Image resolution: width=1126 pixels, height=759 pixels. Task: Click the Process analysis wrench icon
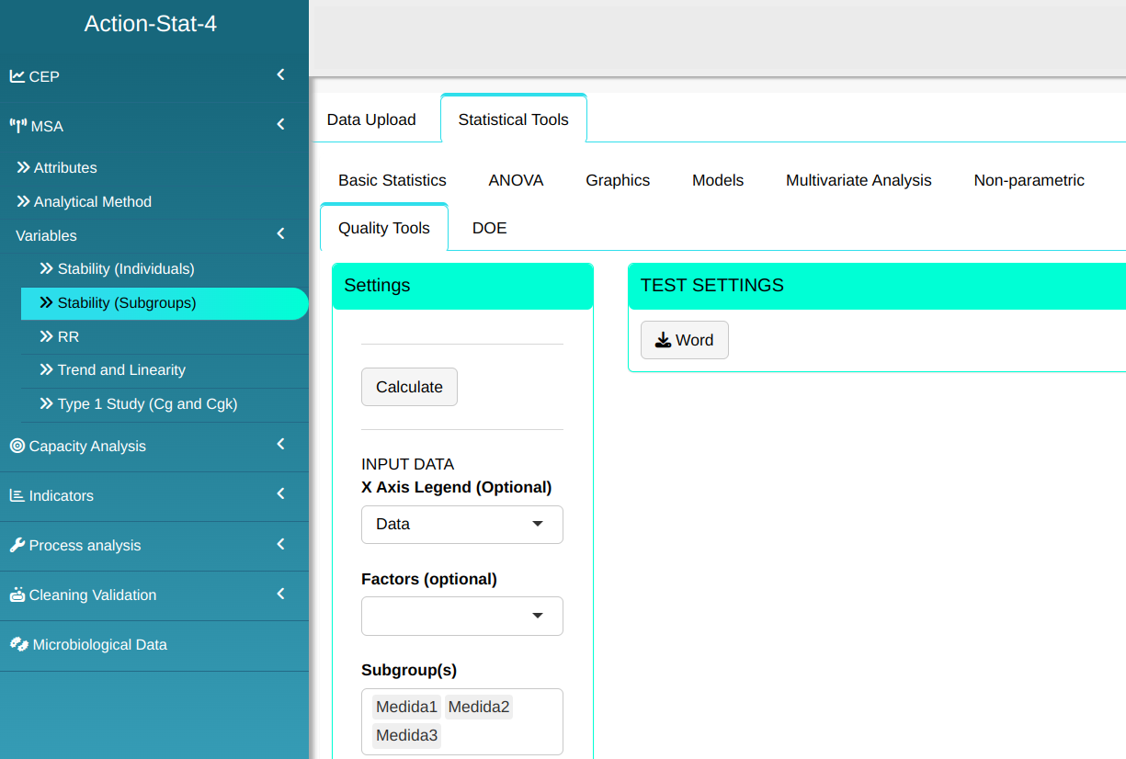(17, 545)
